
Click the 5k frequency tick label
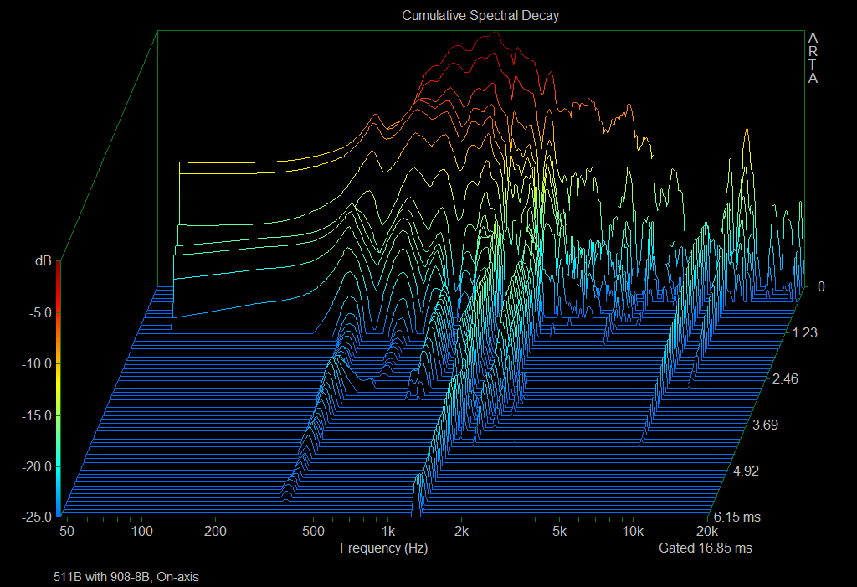560,532
